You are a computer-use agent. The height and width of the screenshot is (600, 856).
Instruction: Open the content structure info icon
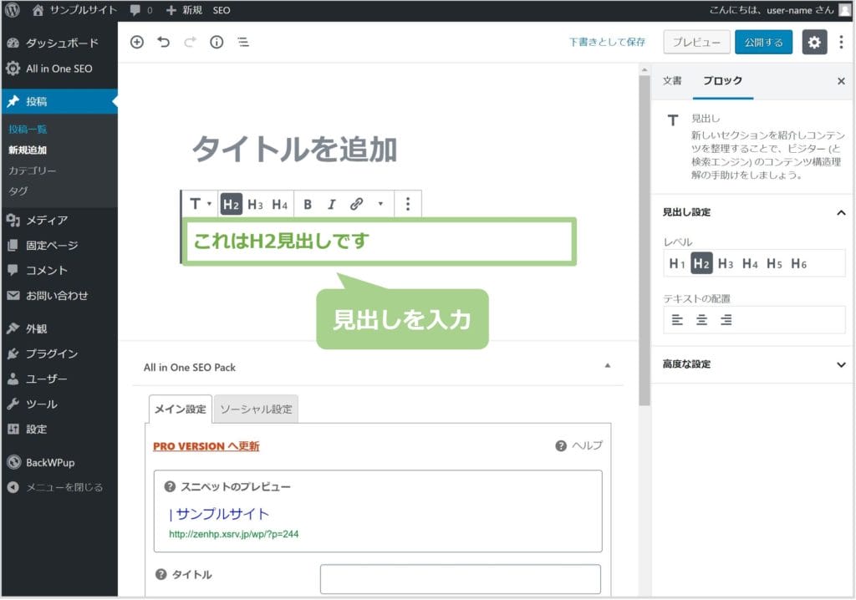[x=217, y=43]
